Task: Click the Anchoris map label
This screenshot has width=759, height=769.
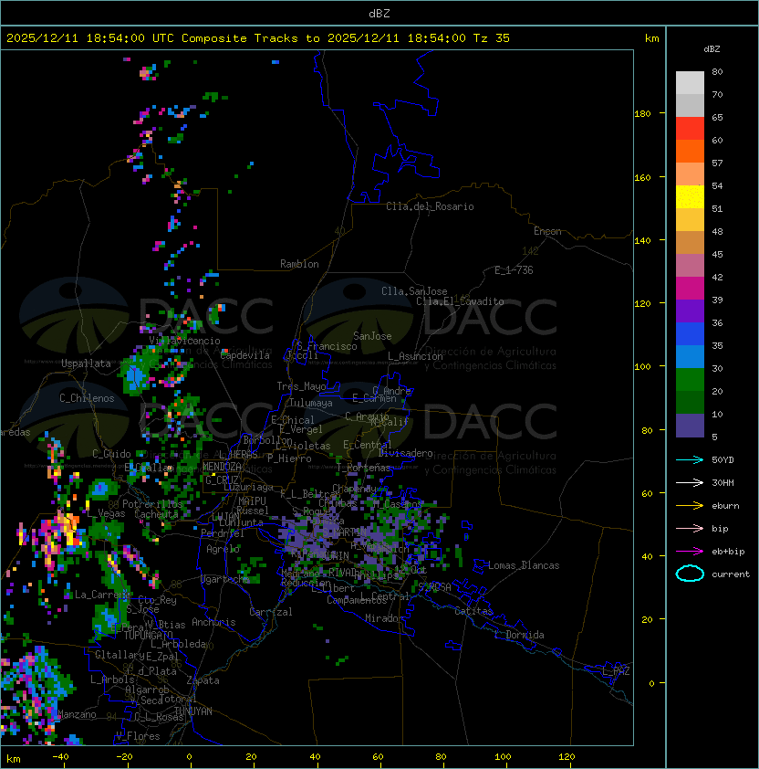Action: click(x=213, y=622)
